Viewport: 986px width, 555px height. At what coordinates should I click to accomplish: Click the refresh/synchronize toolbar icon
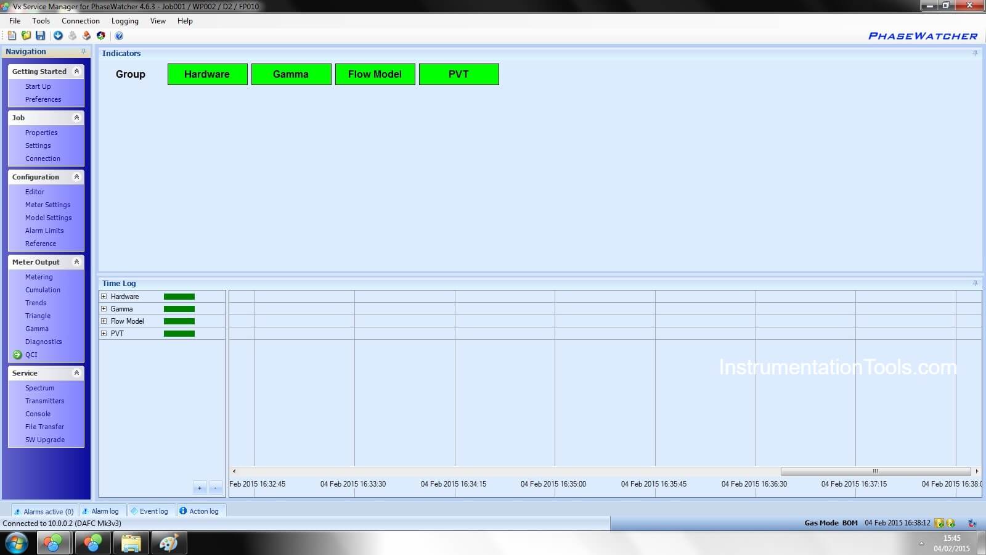[101, 36]
